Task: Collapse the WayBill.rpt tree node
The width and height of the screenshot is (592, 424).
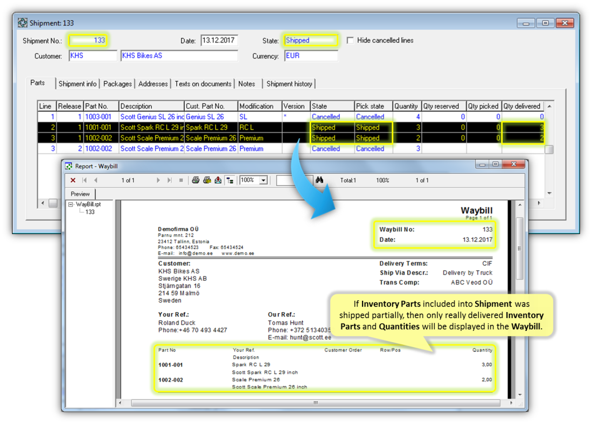Action: pyautogui.click(x=71, y=204)
